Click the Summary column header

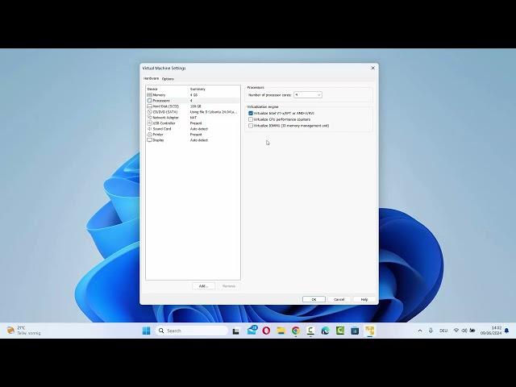coord(198,89)
